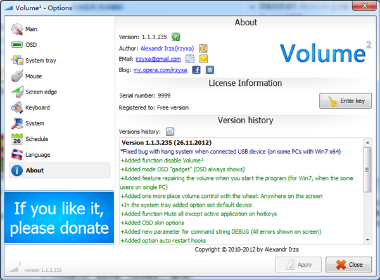Click 'Registered to: Free version' text
380x280 pixels.
click(154, 107)
